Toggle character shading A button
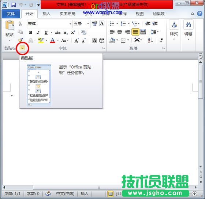205x199 pixels. (x=94, y=41)
